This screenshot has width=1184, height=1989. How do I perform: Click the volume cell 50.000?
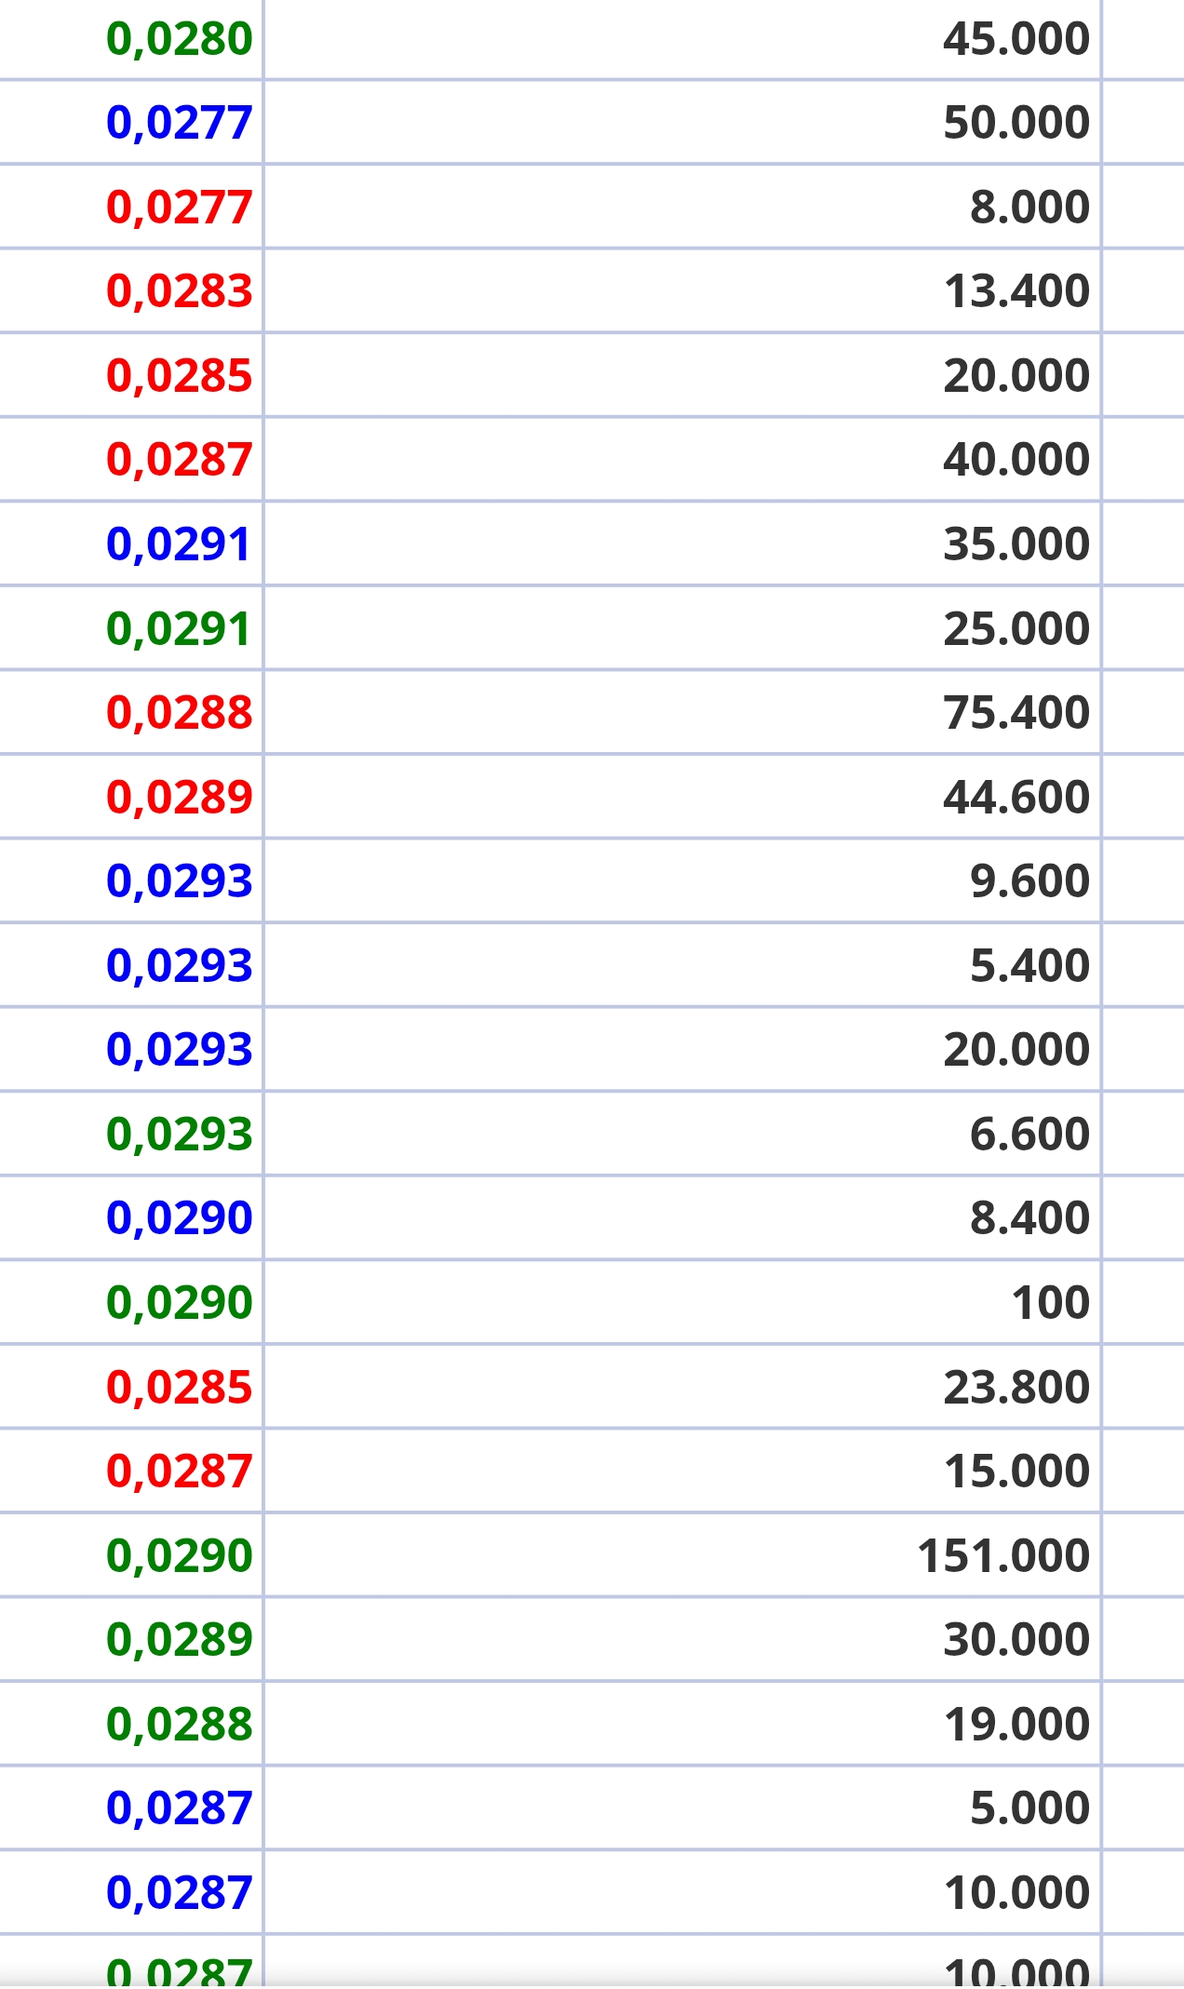tap(1016, 123)
